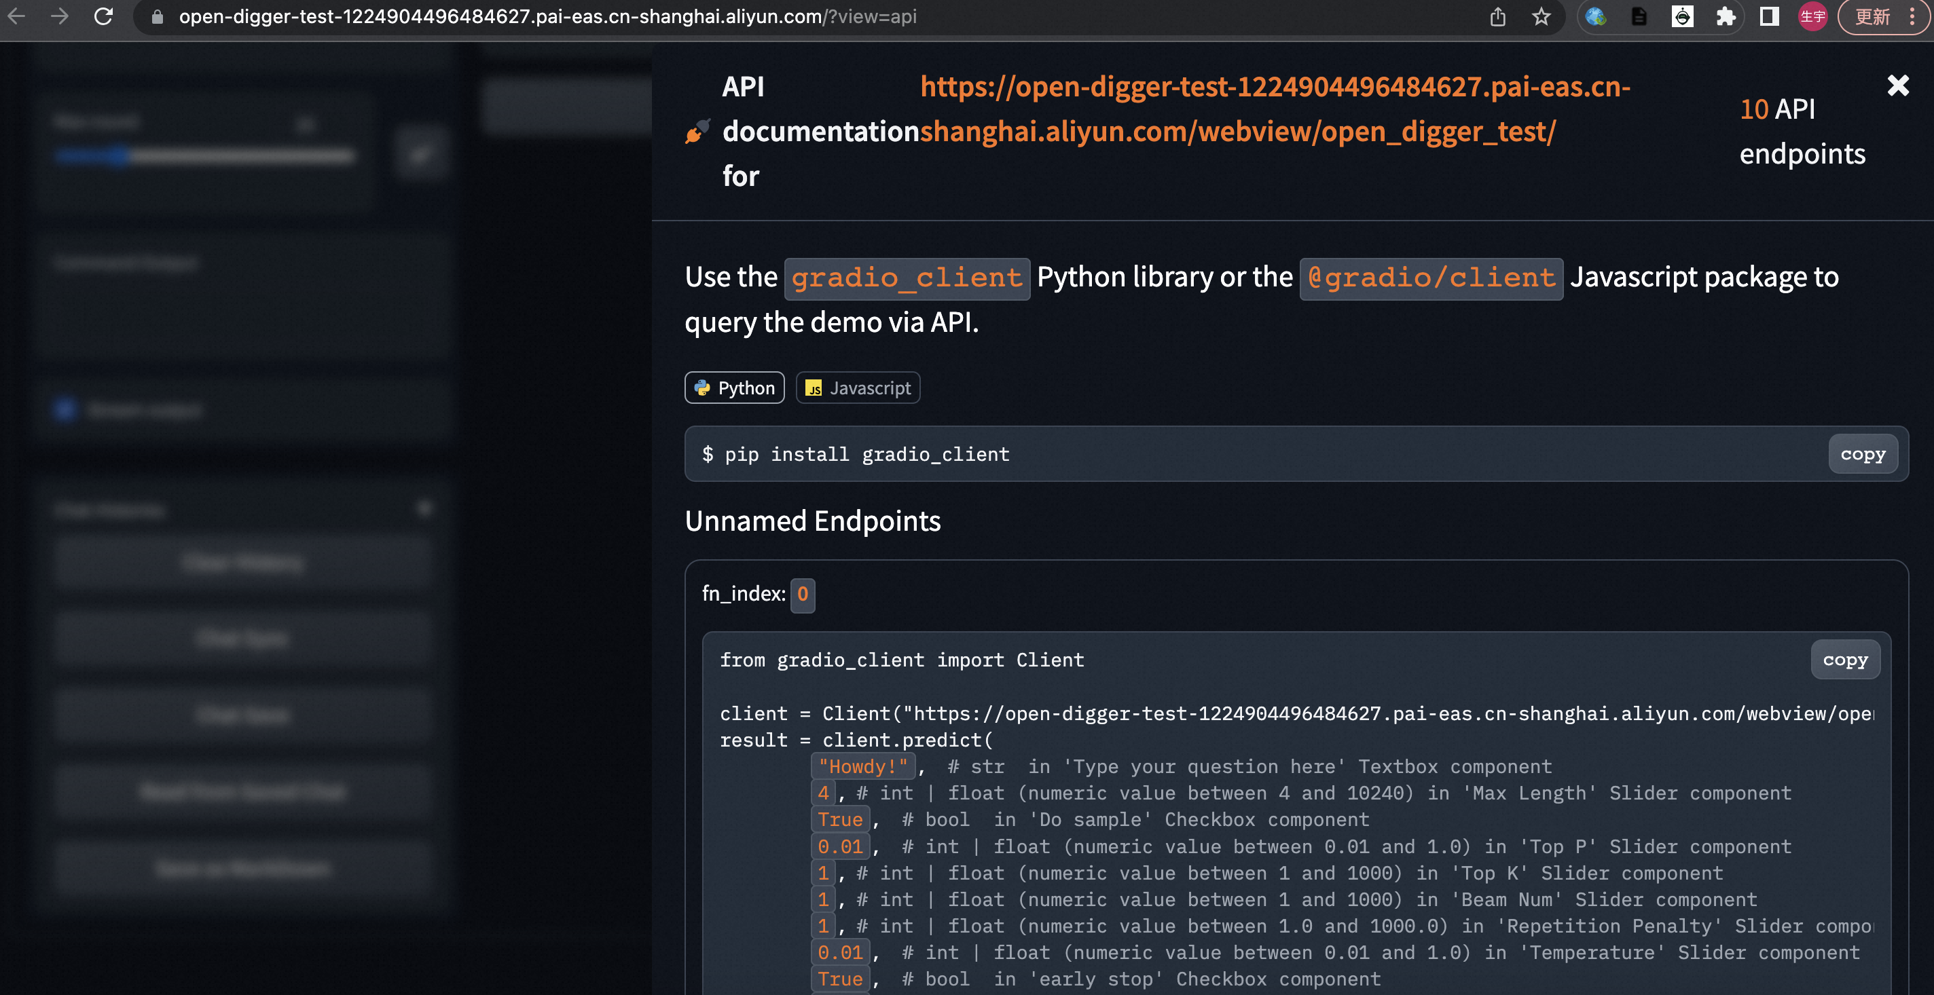Bookmark this page with star icon
Image resolution: width=1934 pixels, height=995 pixels.
click(x=1541, y=16)
